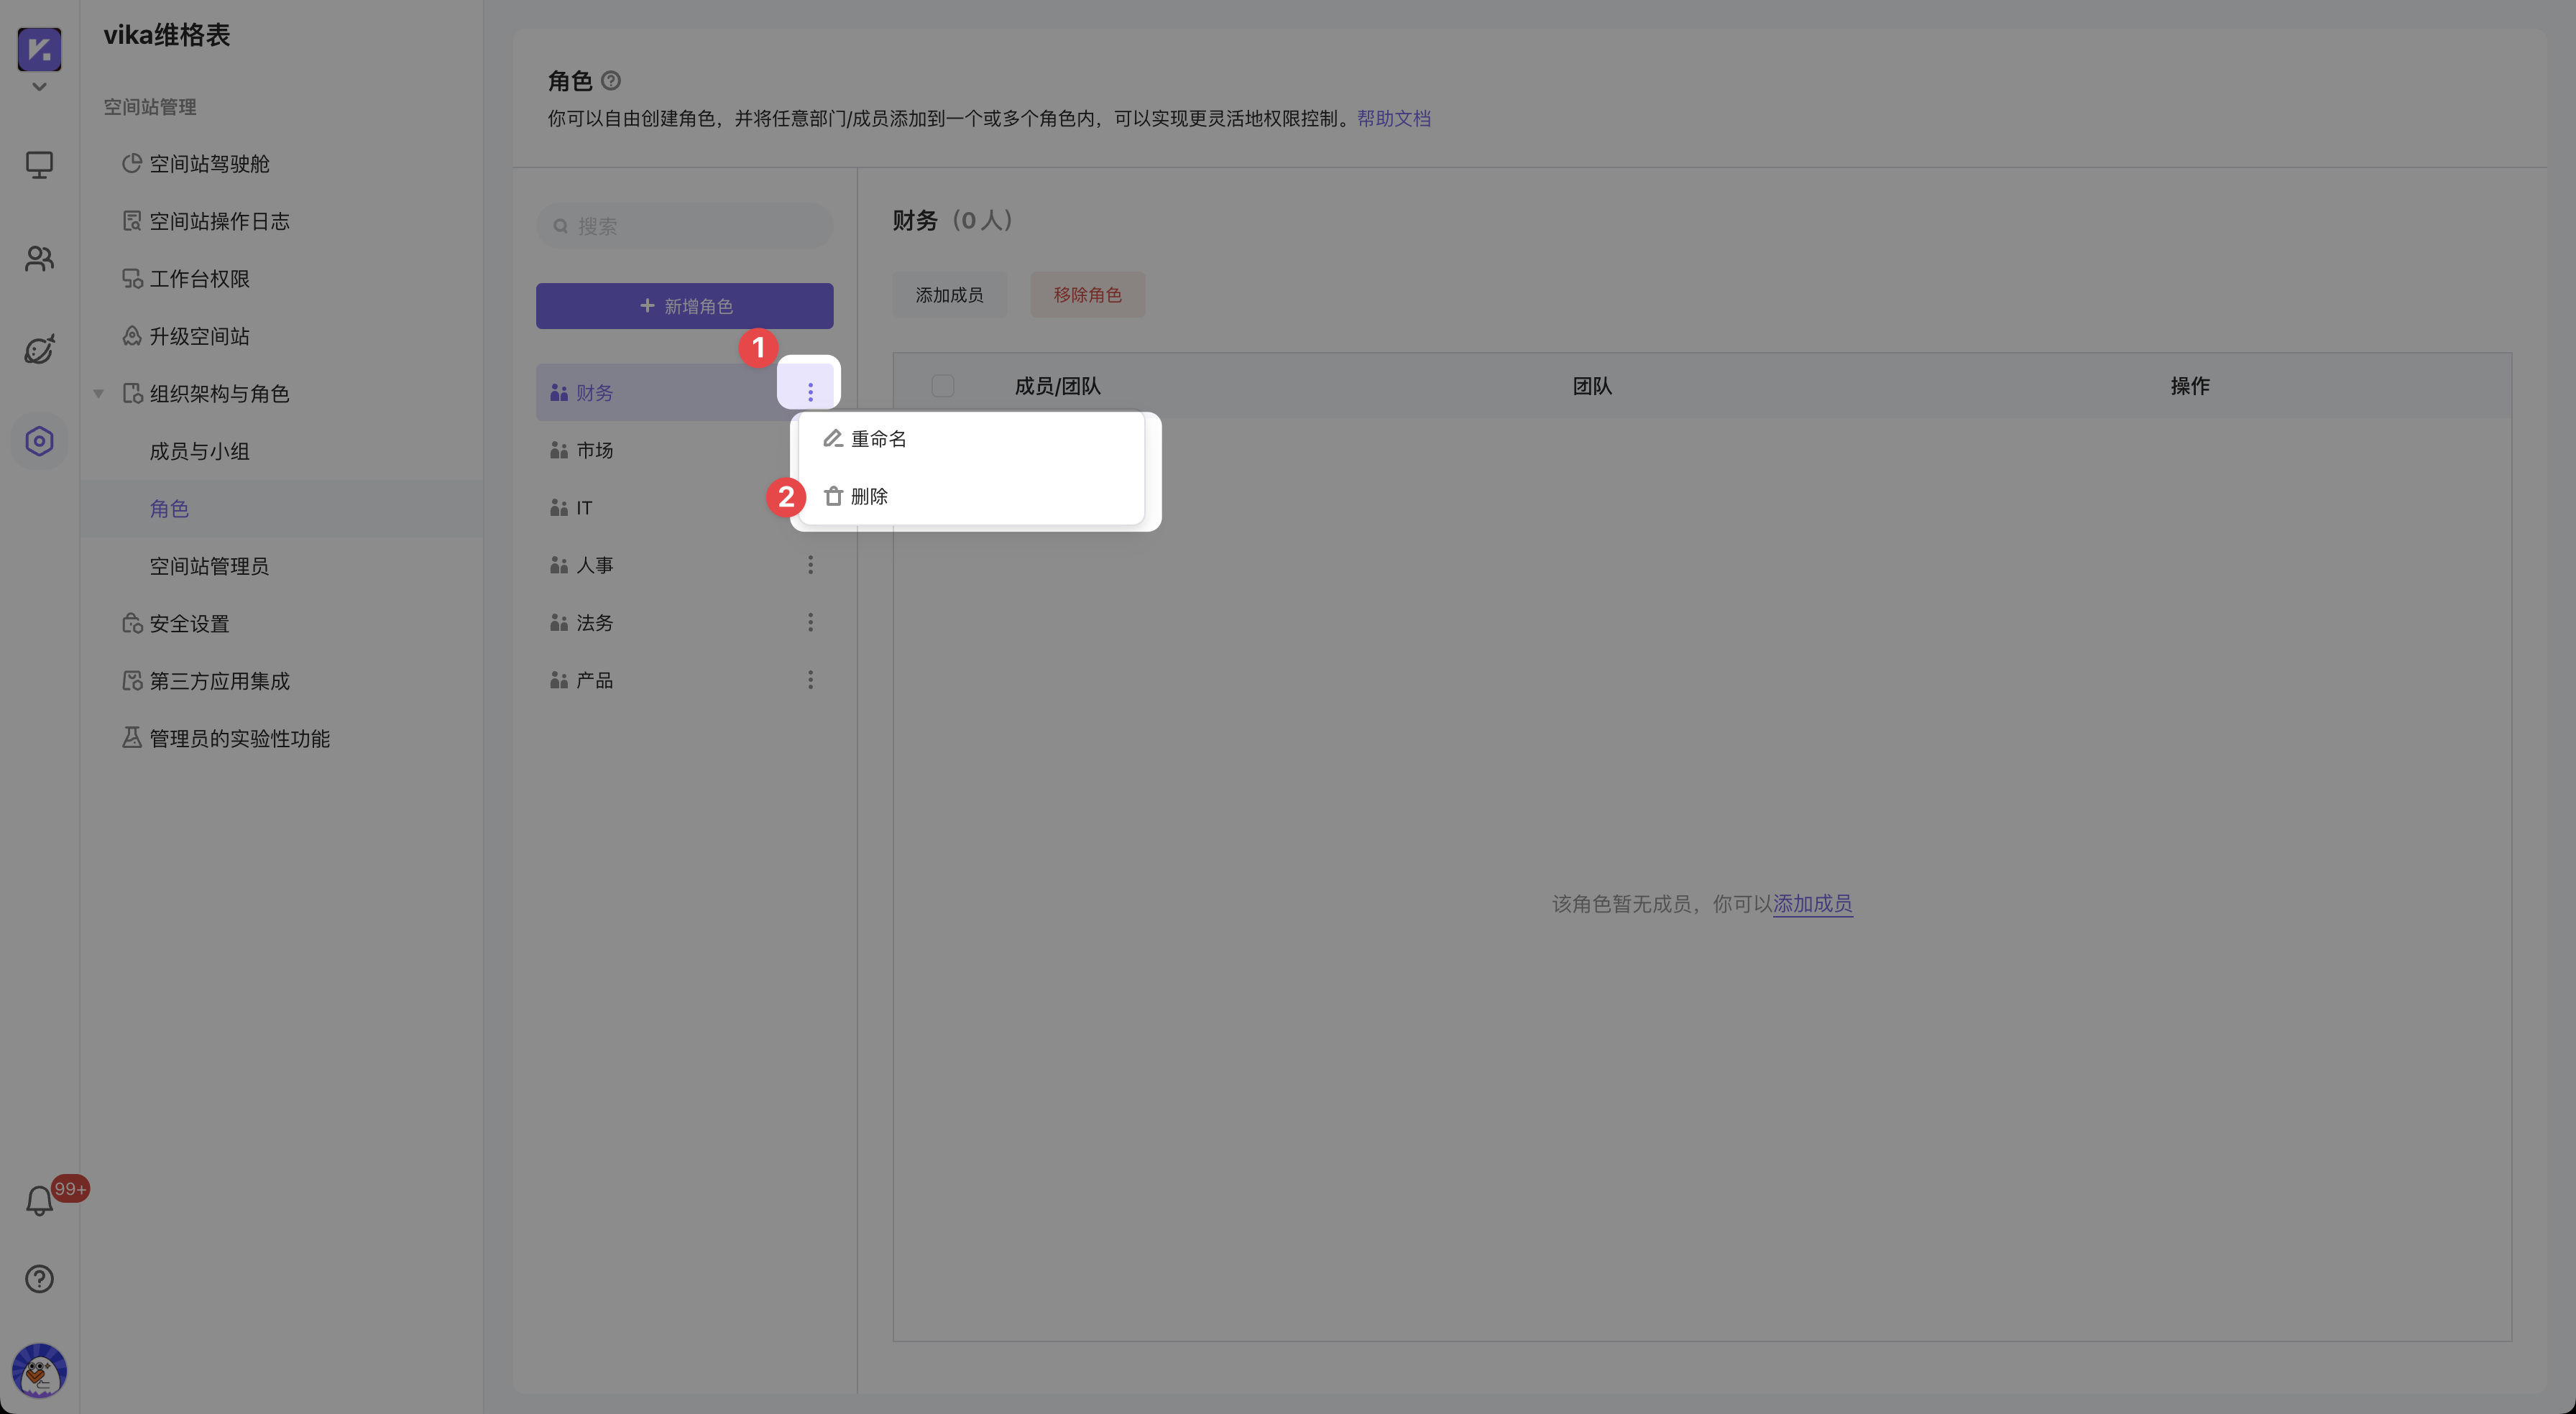Image resolution: width=2576 pixels, height=1414 pixels.
Task: Click the help icon next to 角色 title
Action: tap(611, 80)
